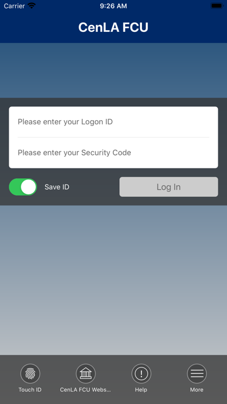Tap the battery icon in status bar
The width and height of the screenshot is (227, 404).
tap(217, 6)
